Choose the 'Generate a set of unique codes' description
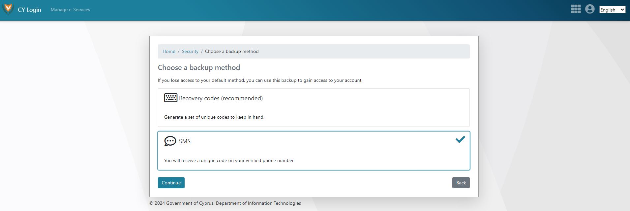Image resolution: width=630 pixels, height=211 pixels. pos(214,117)
